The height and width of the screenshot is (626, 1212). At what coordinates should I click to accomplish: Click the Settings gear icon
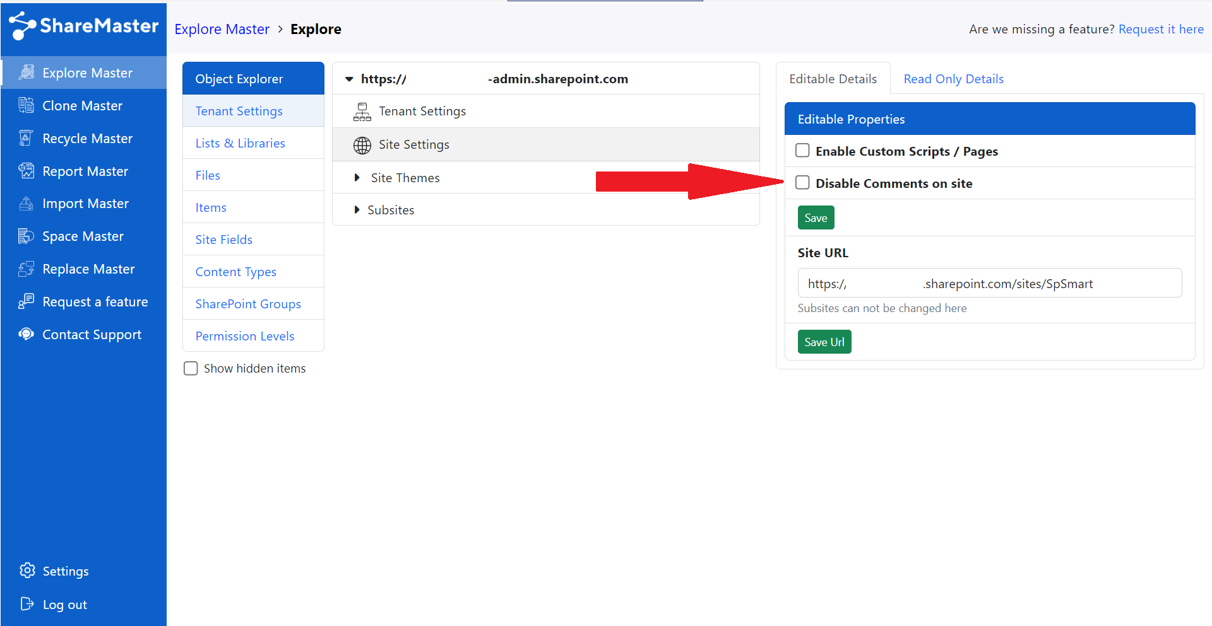(x=27, y=571)
